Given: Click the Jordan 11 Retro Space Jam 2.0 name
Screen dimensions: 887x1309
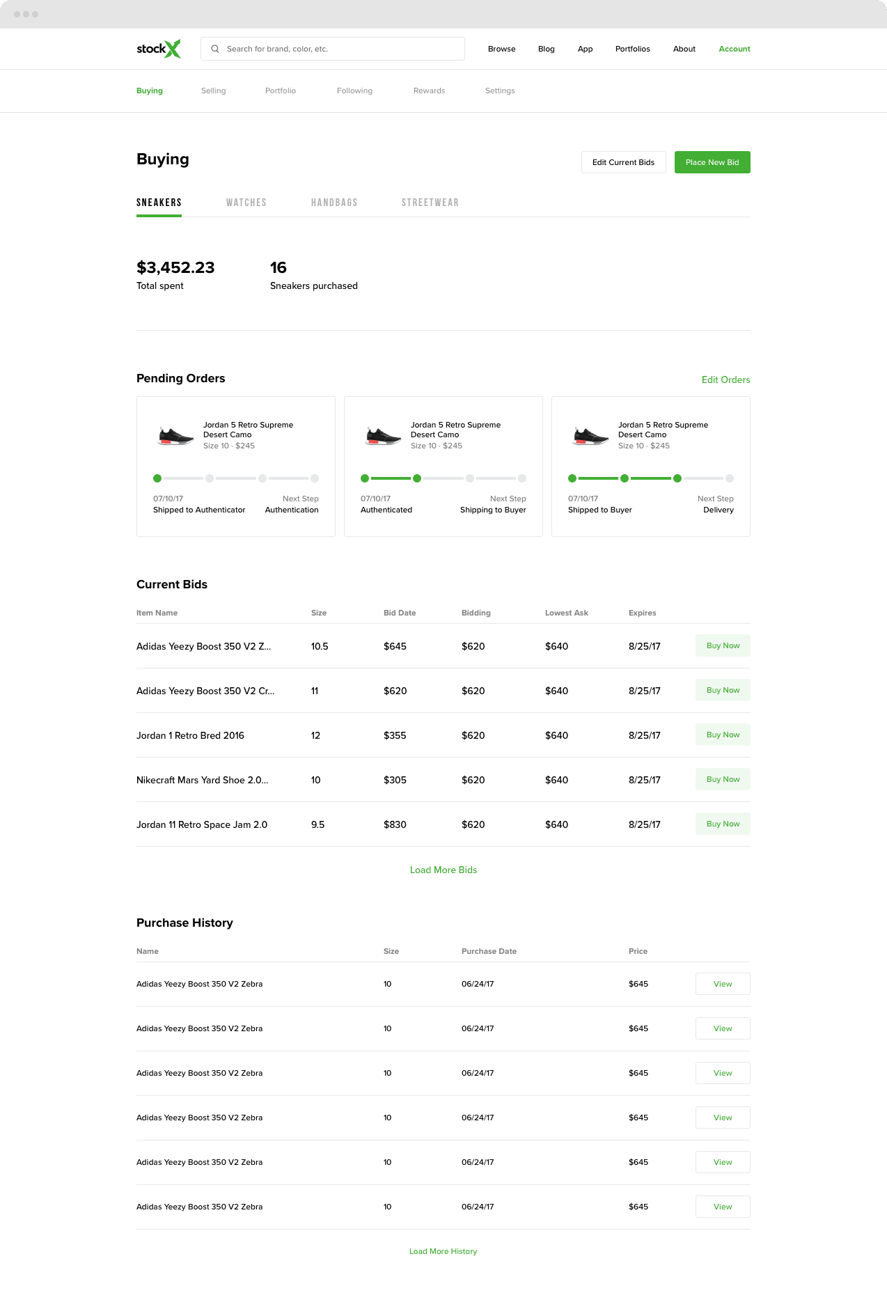Looking at the screenshot, I should (202, 824).
